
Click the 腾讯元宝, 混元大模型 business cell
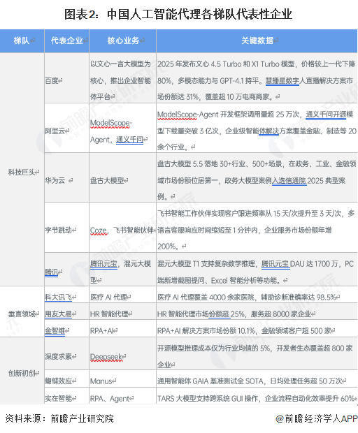[123, 270]
